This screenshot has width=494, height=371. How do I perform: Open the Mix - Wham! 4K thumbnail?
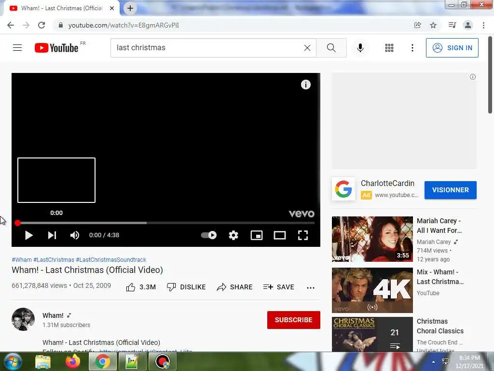coord(372,290)
